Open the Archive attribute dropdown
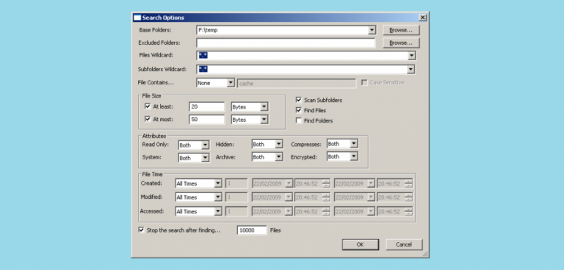Viewport: 564px width, 270px height. 267,157
